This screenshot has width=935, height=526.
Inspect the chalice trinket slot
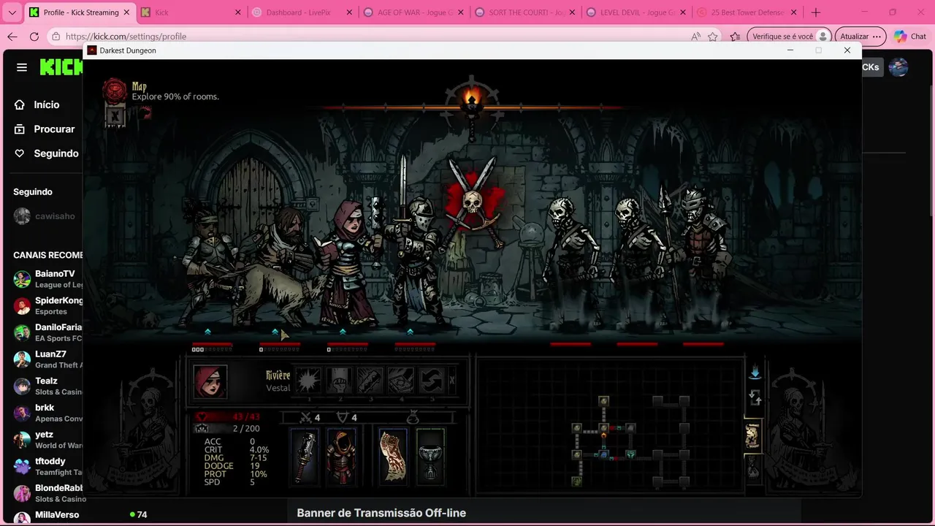430,456
